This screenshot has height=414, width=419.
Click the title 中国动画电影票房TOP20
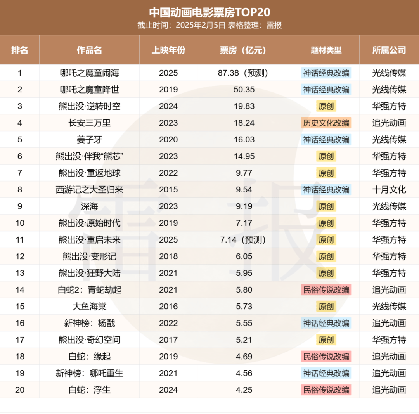coord(209,12)
